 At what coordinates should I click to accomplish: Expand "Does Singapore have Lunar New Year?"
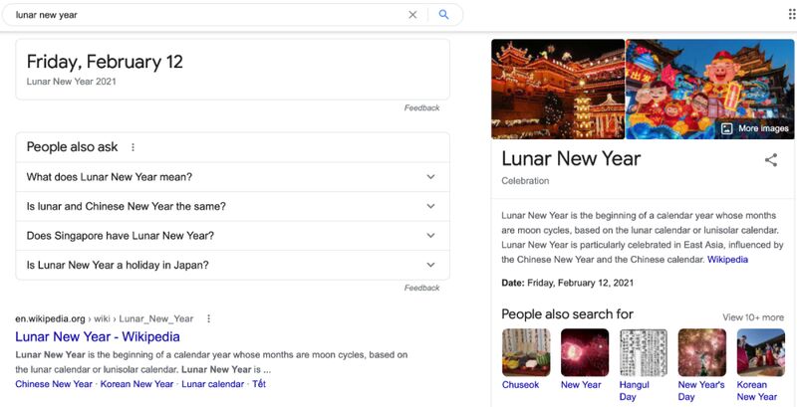click(233, 236)
